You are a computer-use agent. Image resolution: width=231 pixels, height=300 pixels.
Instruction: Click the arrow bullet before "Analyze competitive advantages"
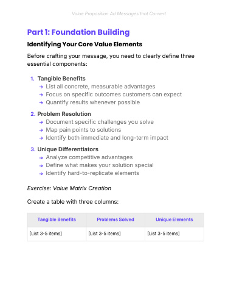pos(41,158)
